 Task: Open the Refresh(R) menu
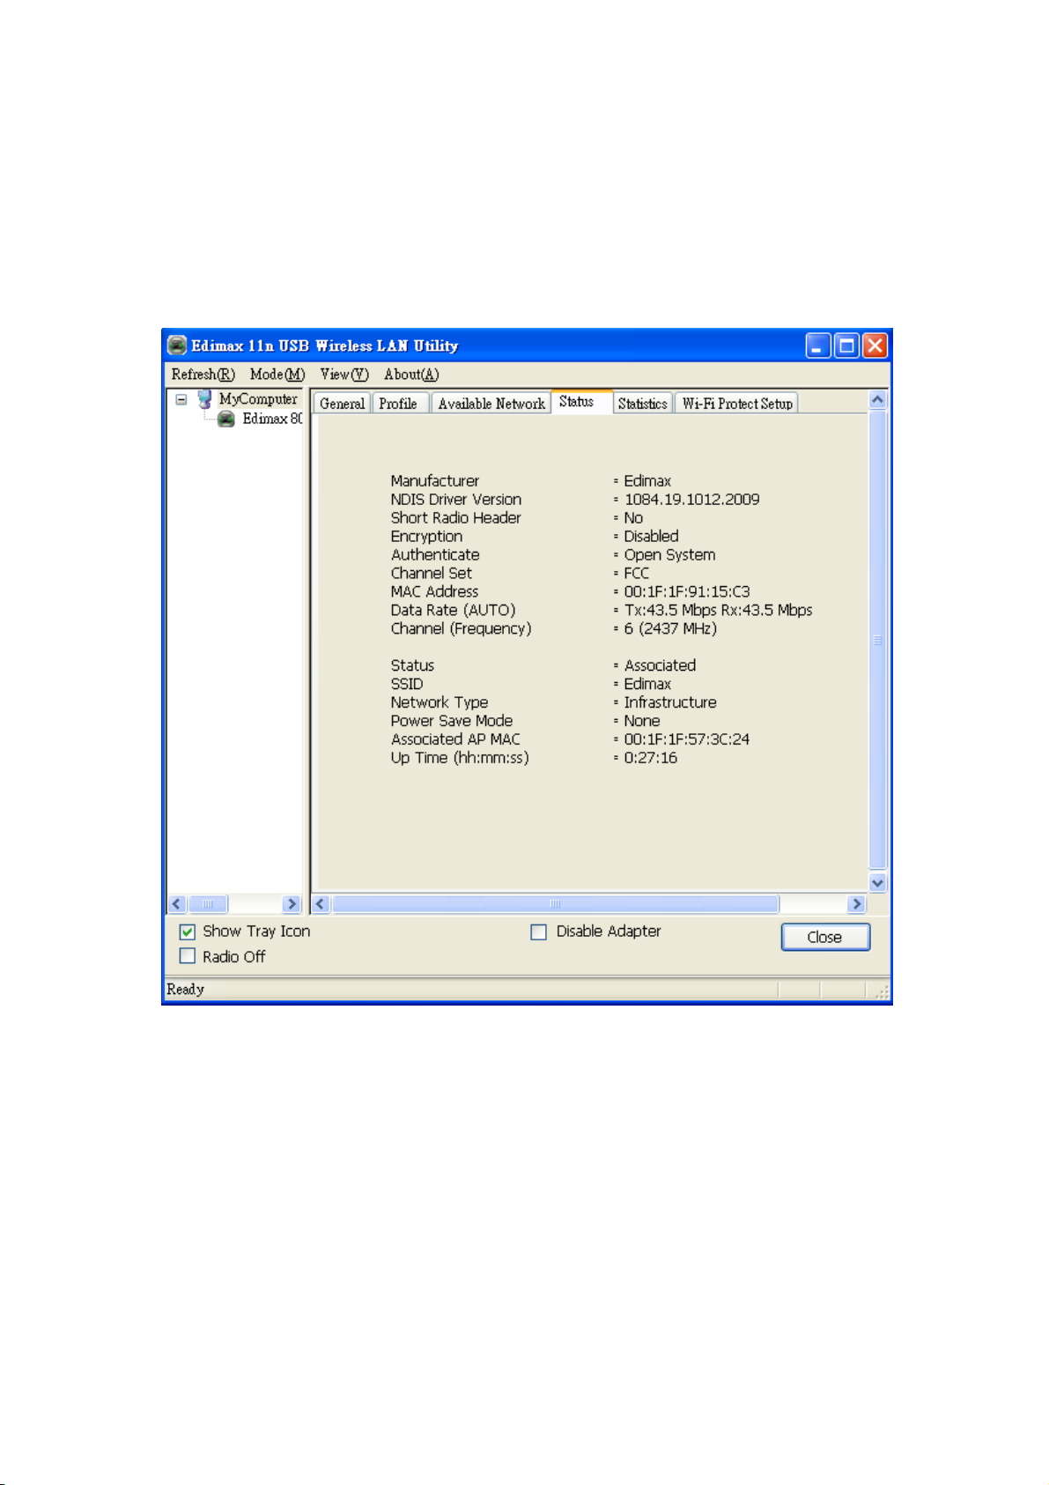[x=203, y=375]
